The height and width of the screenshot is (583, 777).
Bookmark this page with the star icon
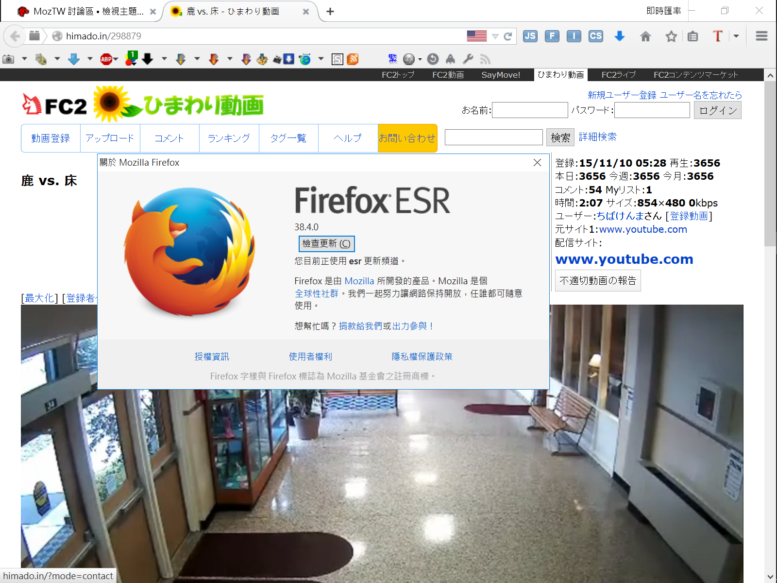tap(671, 36)
